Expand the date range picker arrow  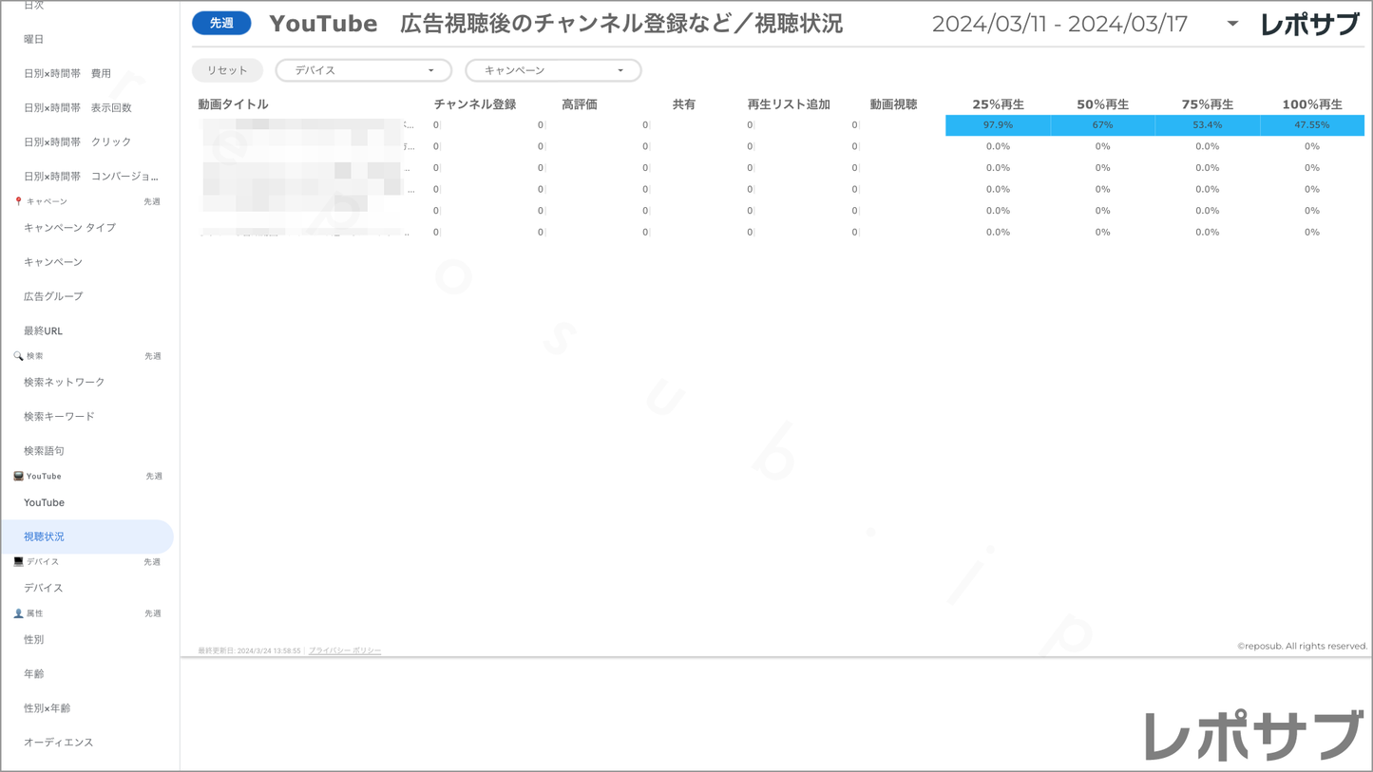click(x=1232, y=24)
